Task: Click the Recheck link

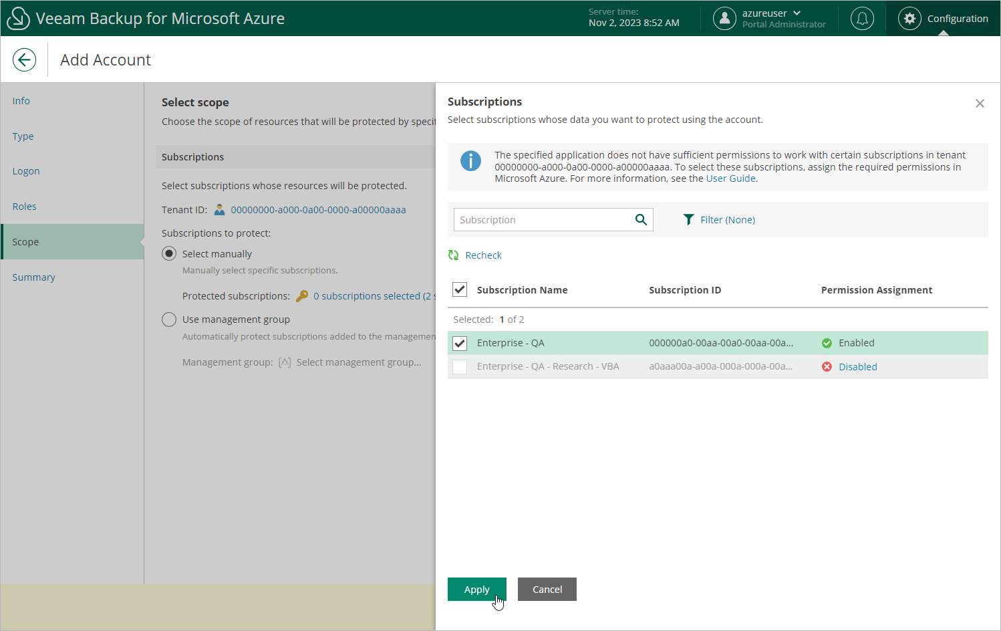Action: [483, 255]
